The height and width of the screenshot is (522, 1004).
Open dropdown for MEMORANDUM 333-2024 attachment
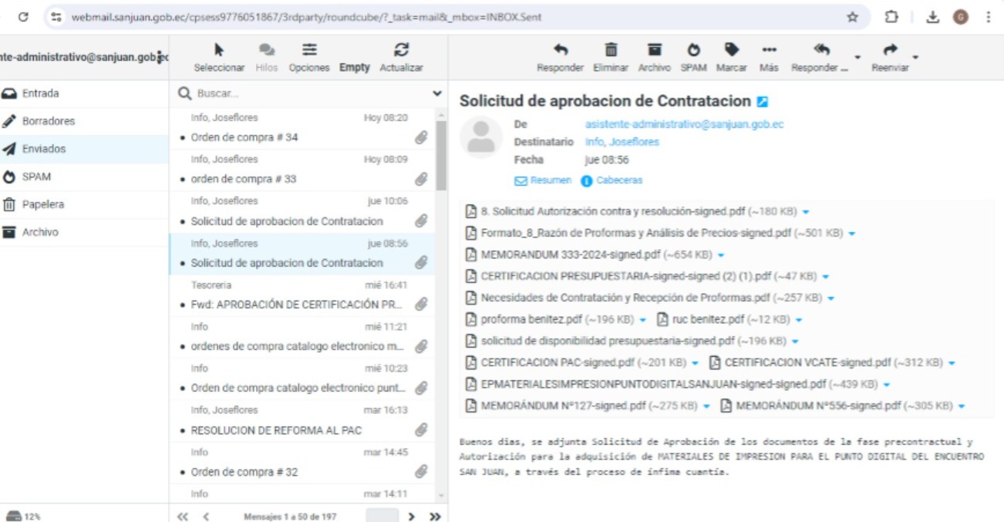tap(721, 255)
